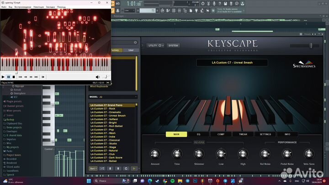Open the Закладки menu in video player
The height and width of the screenshot is (185, 329).
(x=50, y=7)
